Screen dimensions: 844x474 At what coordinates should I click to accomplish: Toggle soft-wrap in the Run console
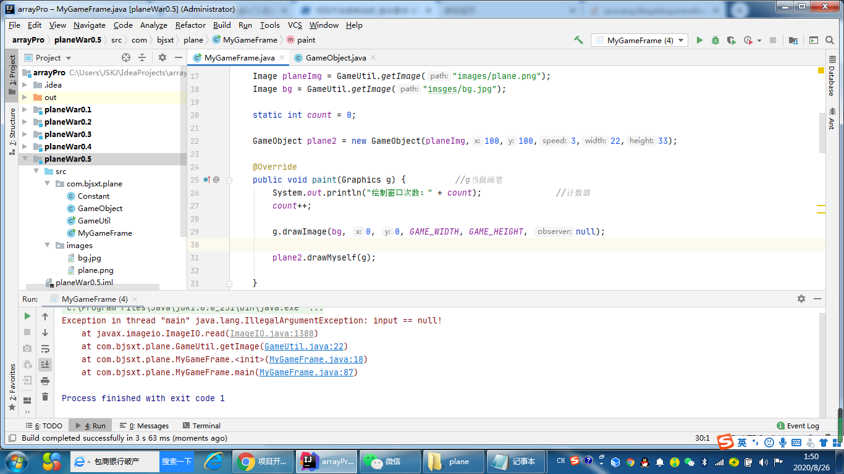click(x=45, y=349)
